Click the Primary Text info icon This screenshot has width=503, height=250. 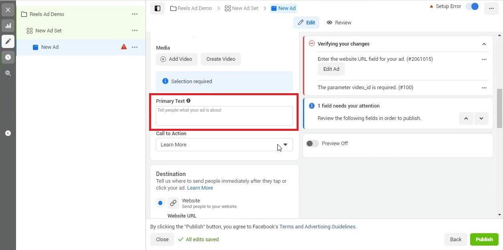[188, 101]
